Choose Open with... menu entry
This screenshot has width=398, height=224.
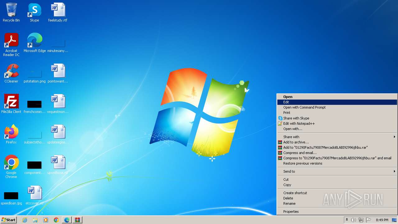tap(337, 129)
